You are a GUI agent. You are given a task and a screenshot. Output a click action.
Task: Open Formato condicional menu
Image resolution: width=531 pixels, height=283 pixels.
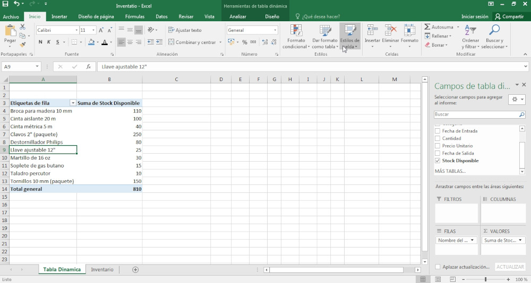296,37
